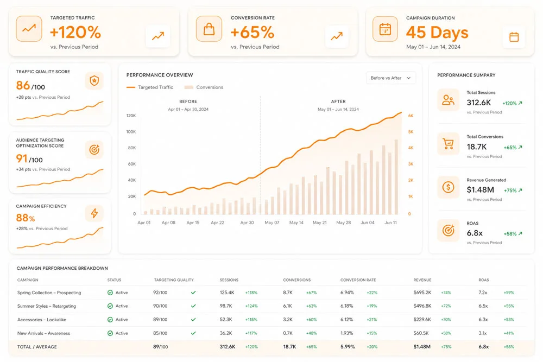Click the Revenue Generated dollar icon

coord(448,187)
